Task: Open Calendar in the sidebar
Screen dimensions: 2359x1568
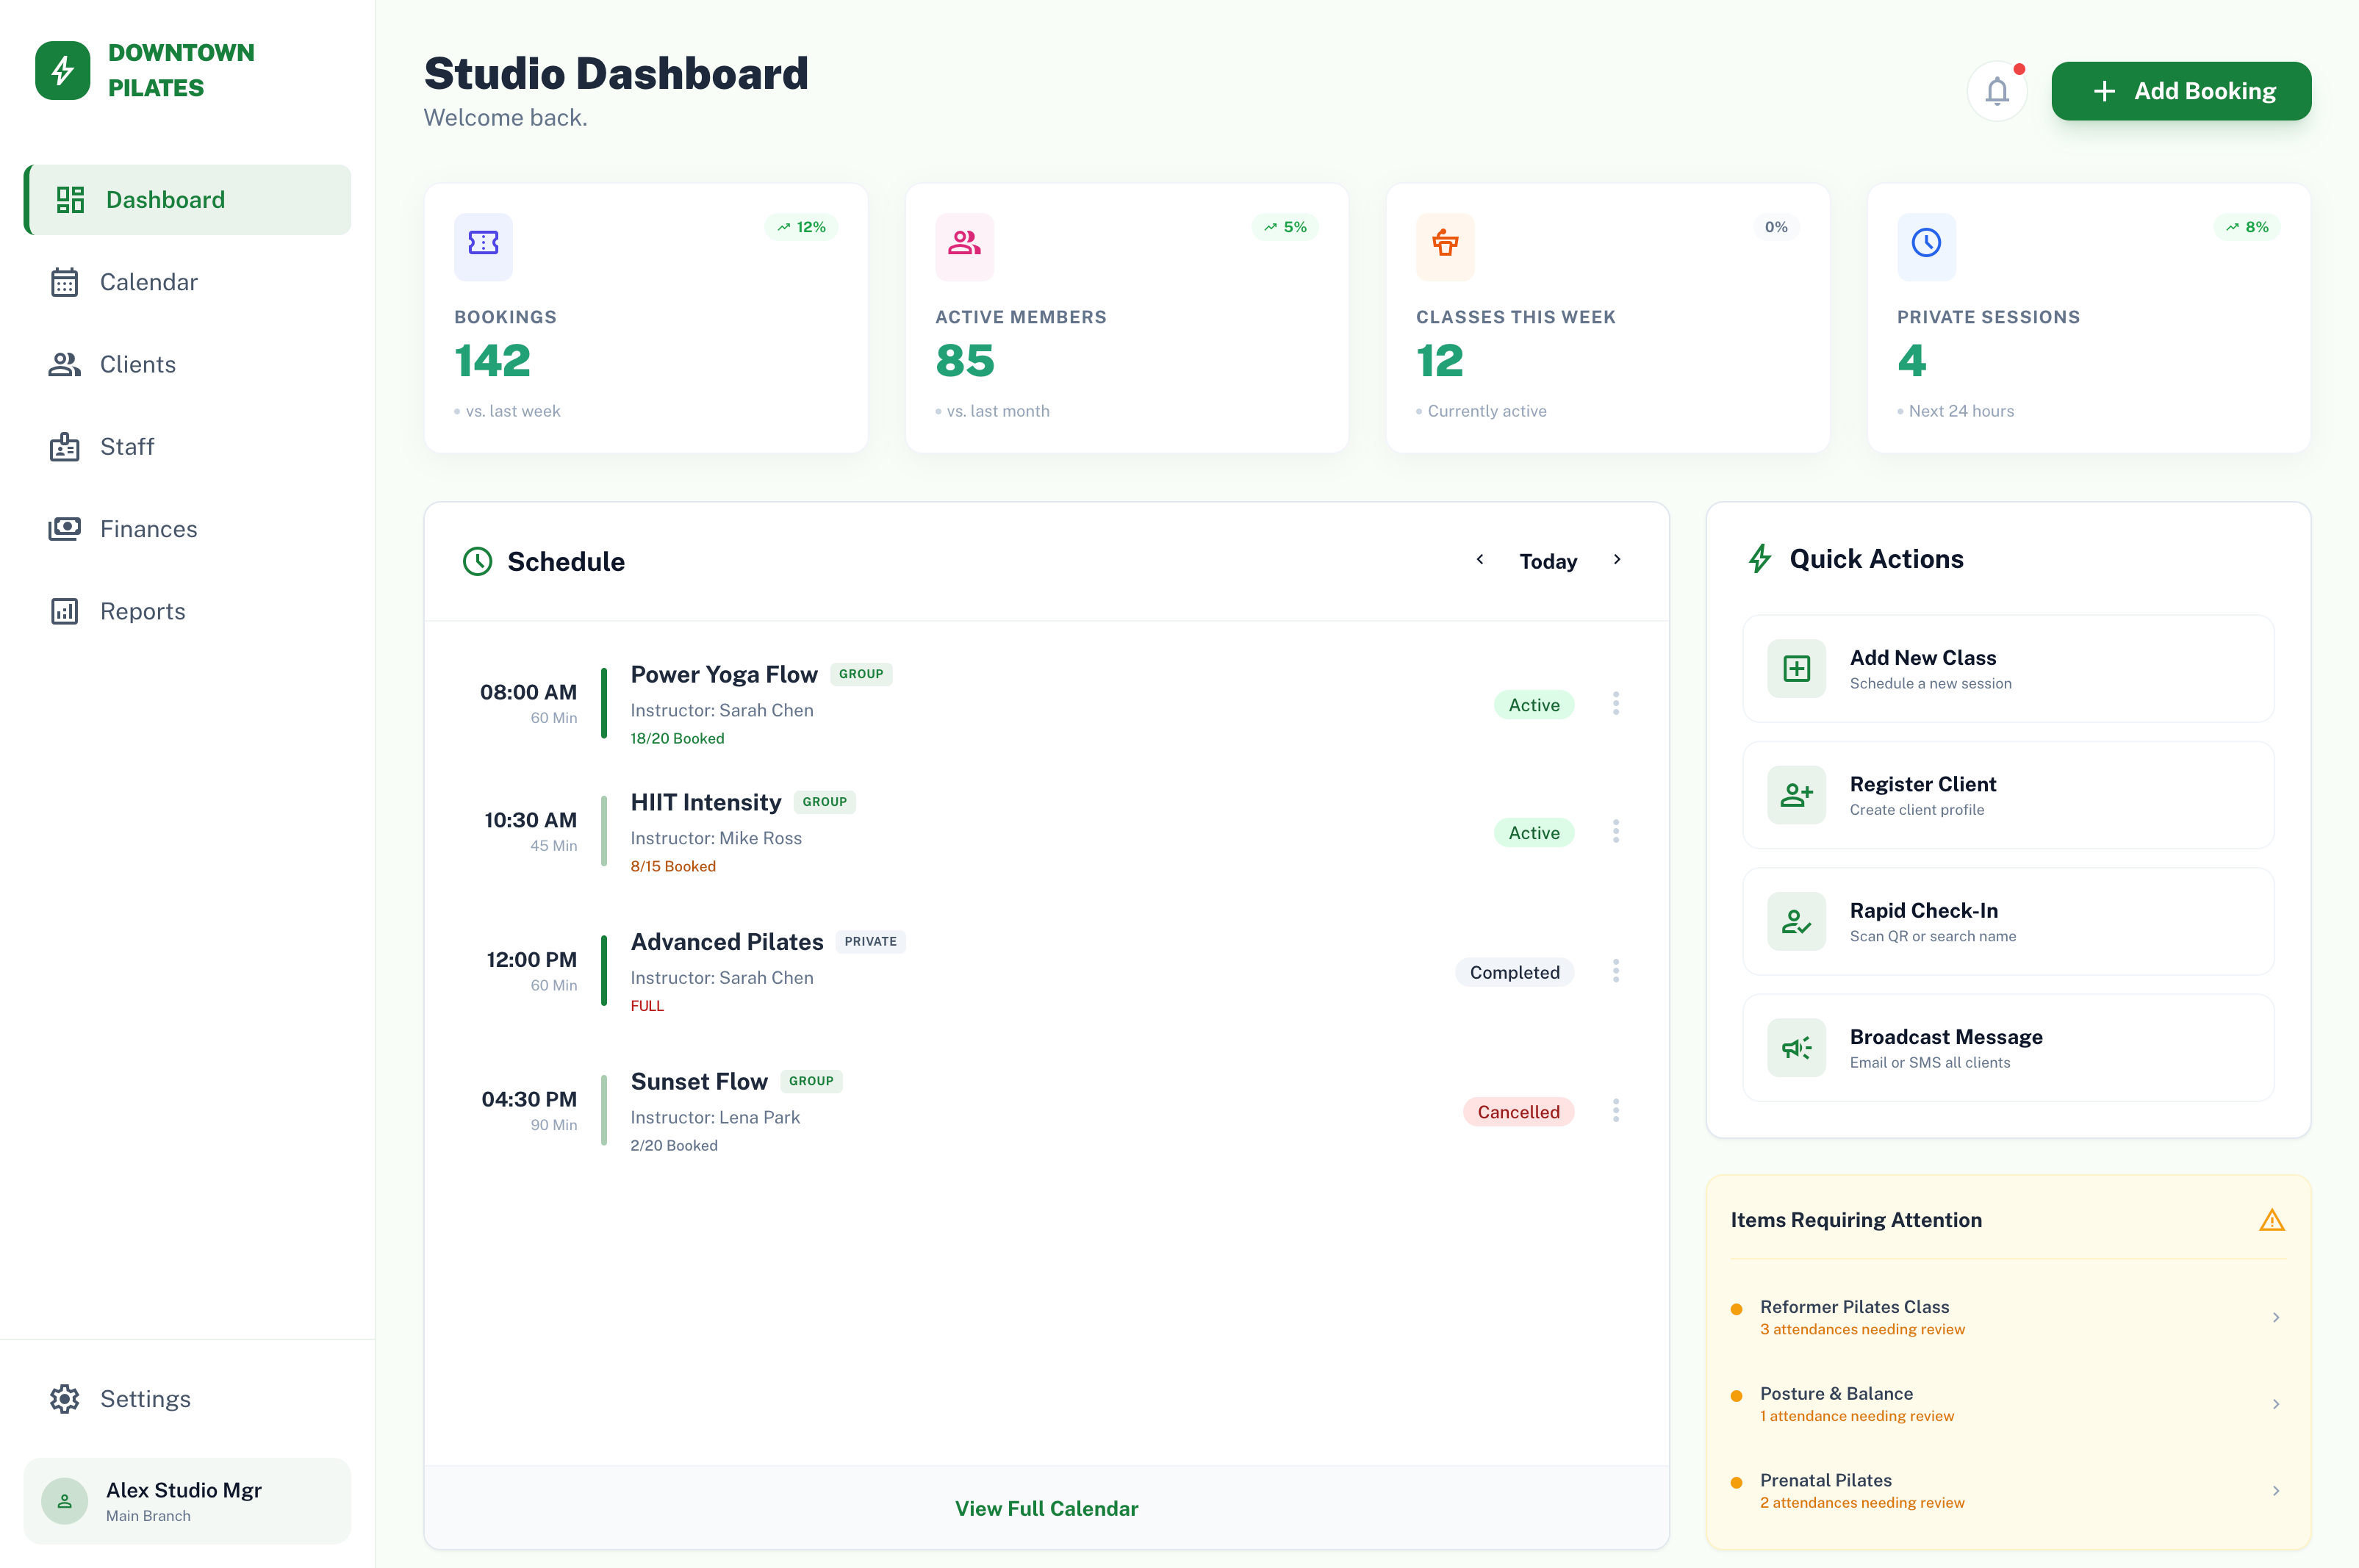Action: point(148,282)
